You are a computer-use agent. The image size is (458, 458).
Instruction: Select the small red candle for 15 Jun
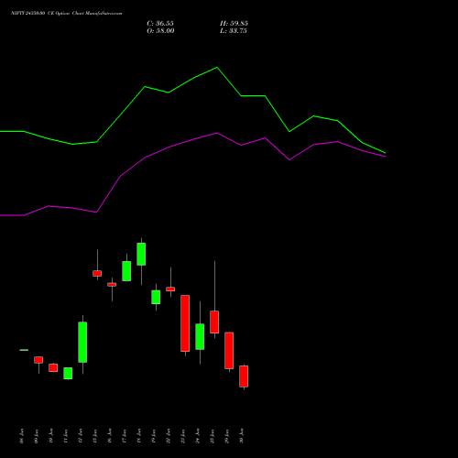(97, 273)
